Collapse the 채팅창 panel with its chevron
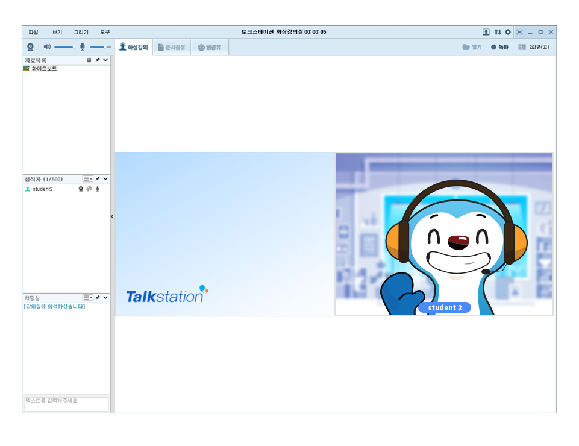 (x=105, y=298)
